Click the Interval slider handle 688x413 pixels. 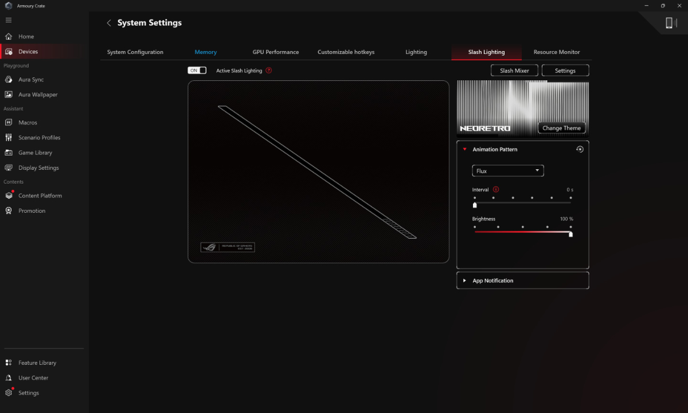pos(475,205)
